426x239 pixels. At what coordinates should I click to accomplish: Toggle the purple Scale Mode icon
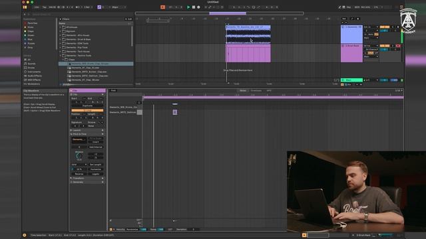pos(99,7)
